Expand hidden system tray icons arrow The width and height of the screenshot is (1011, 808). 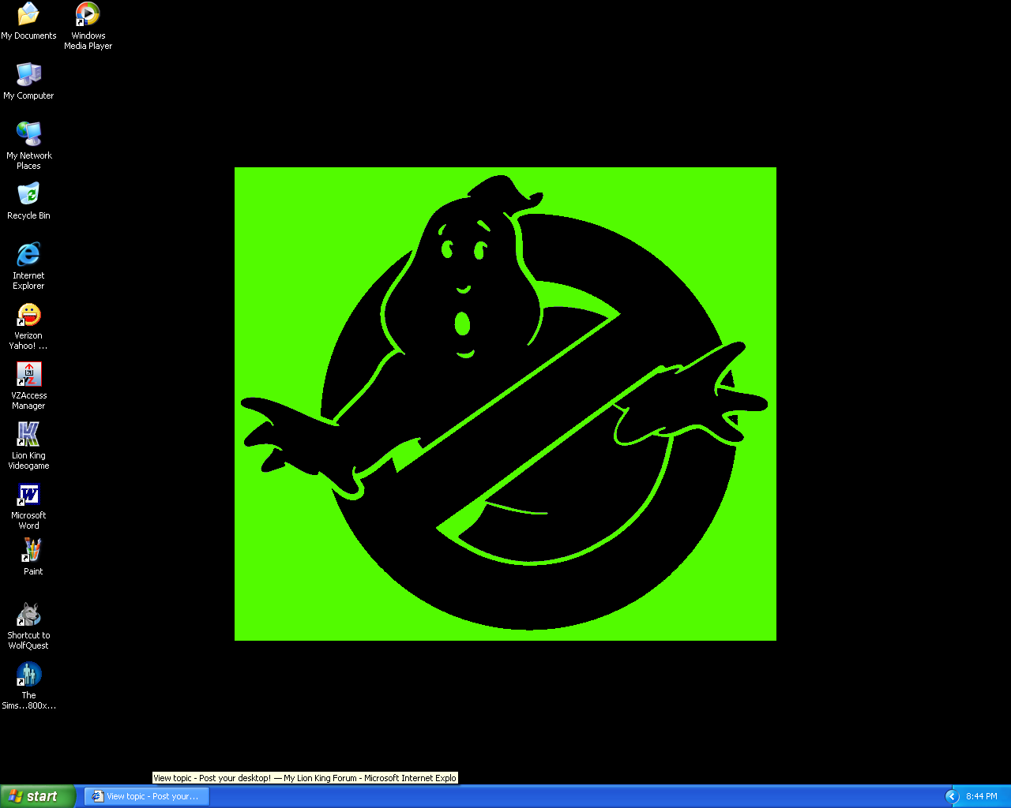coord(952,796)
